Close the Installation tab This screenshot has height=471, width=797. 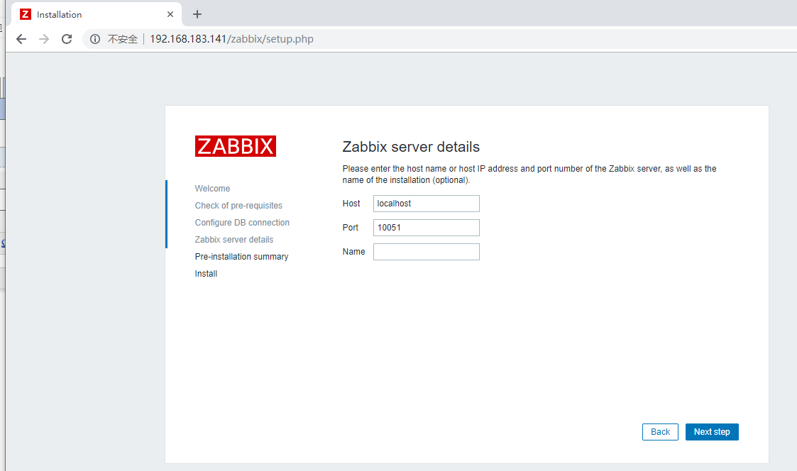click(x=170, y=14)
